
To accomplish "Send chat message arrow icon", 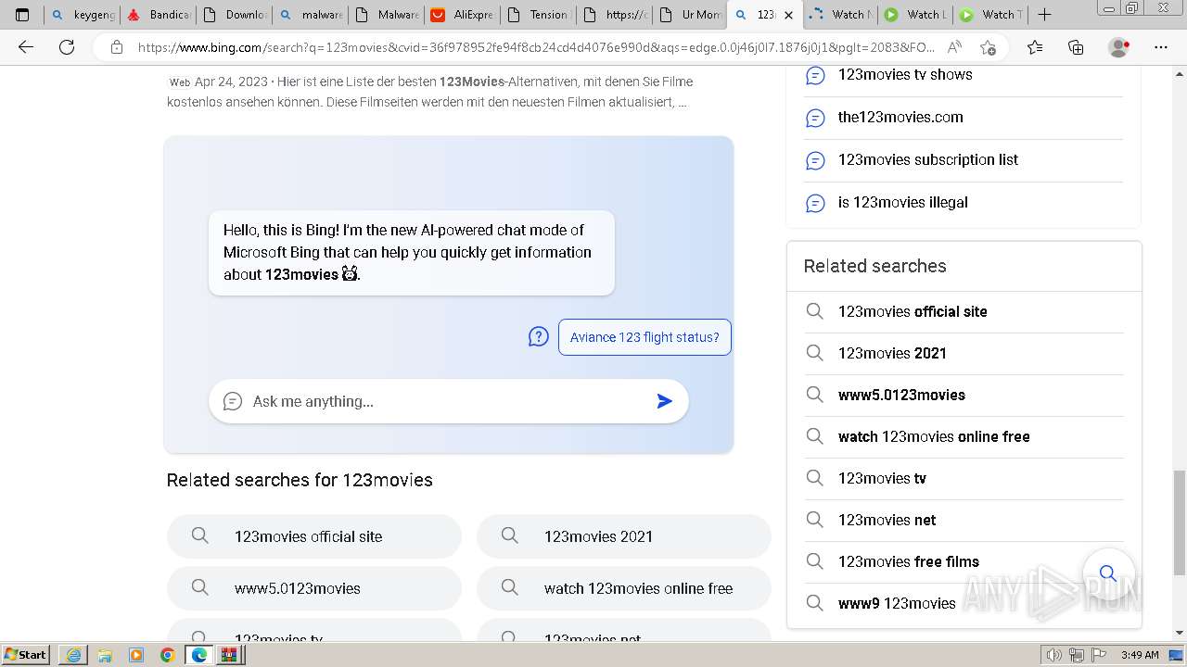I will (664, 401).
